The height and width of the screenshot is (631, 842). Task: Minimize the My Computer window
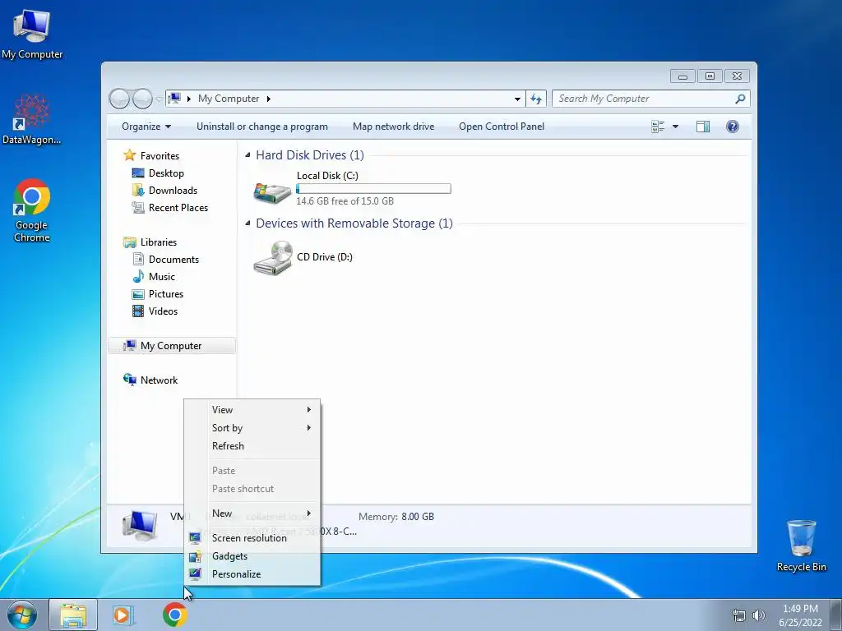682,76
